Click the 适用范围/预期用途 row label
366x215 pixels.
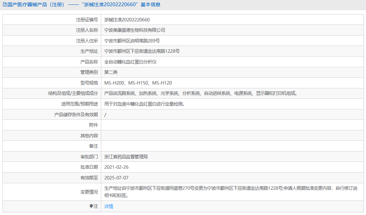(78, 104)
